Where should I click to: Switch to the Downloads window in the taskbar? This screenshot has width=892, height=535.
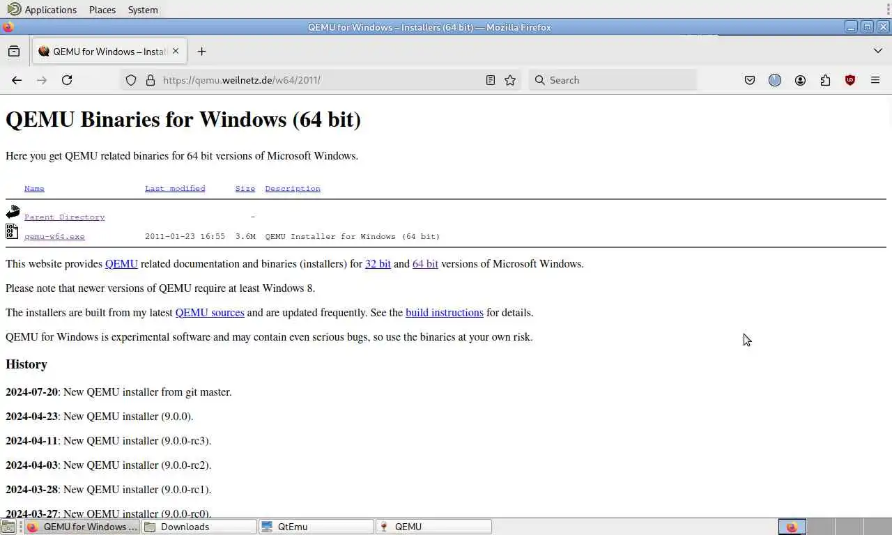[x=199, y=527]
